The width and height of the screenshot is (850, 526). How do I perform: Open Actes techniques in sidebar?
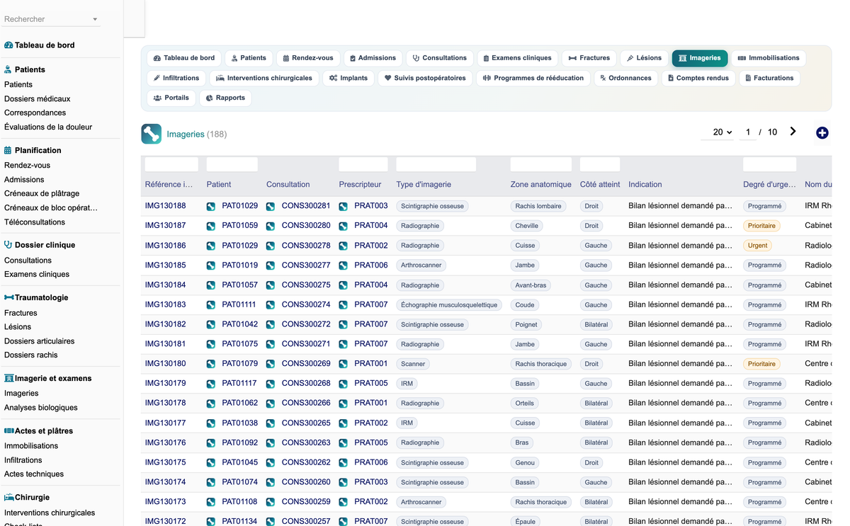coord(34,474)
